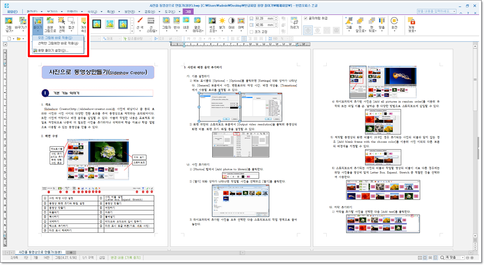
Task: Open the 검토(H) menu
Action: coord(149,12)
